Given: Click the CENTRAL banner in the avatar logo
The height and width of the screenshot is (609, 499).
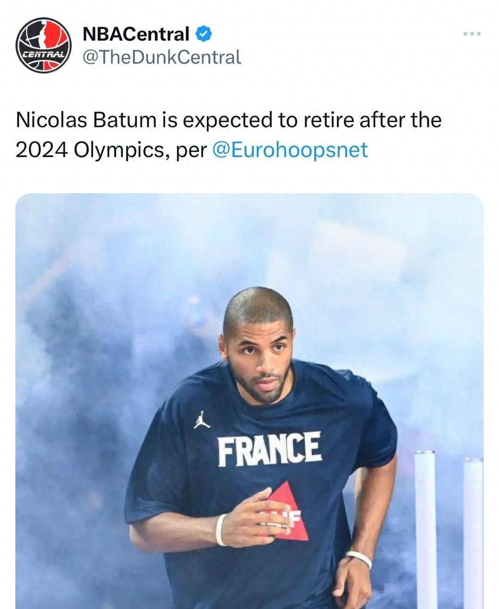Looking at the screenshot, I should click(43, 54).
